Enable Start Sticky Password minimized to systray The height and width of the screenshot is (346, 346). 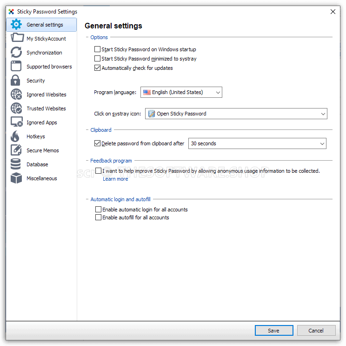pos(97,58)
